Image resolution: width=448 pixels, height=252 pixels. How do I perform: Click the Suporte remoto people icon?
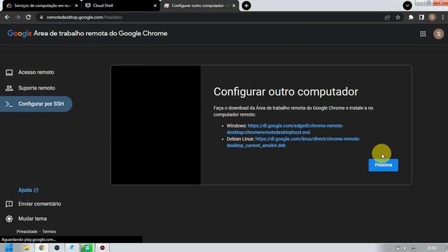tap(9, 88)
